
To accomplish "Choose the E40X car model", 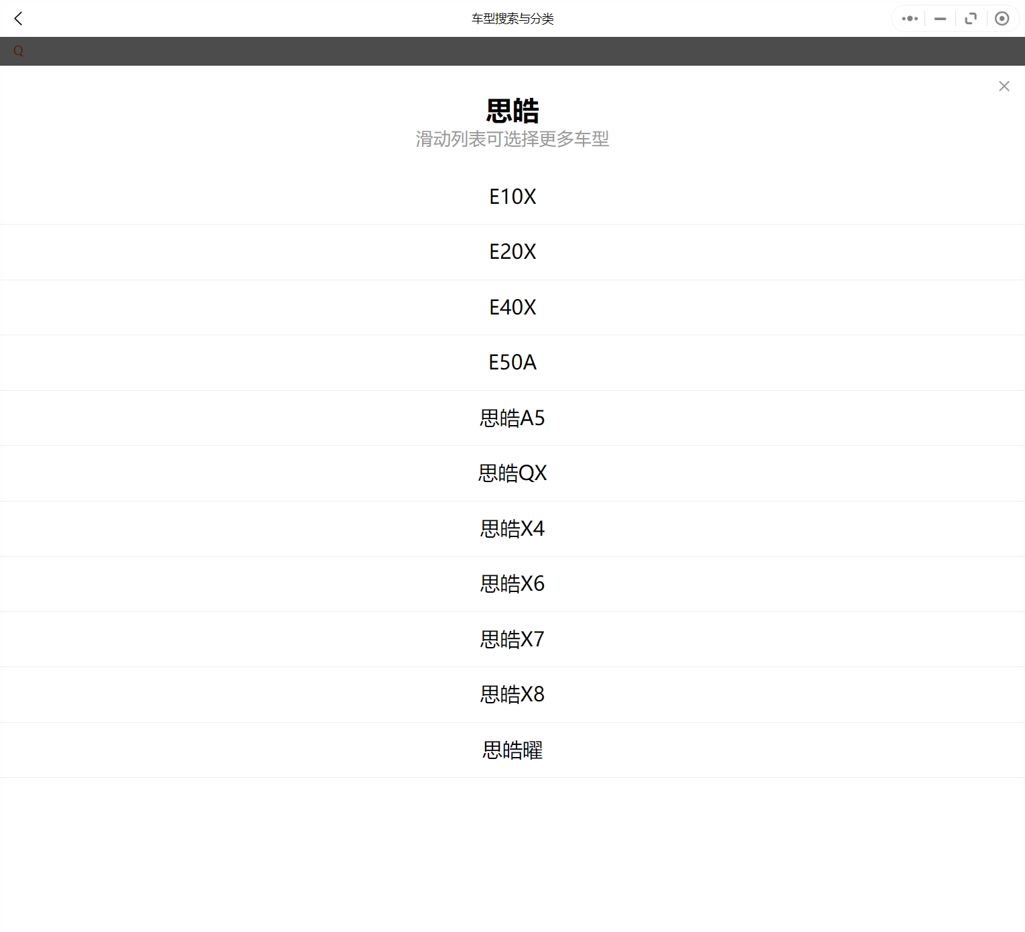I will coord(512,307).
